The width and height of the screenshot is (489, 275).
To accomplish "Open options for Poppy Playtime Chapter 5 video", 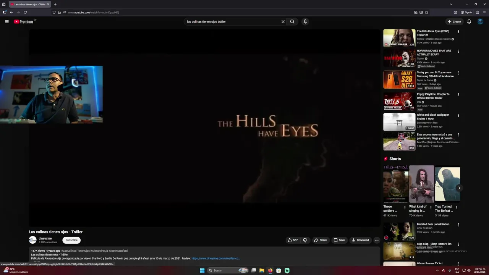I will pyautogui.click(x=458, y=95).
